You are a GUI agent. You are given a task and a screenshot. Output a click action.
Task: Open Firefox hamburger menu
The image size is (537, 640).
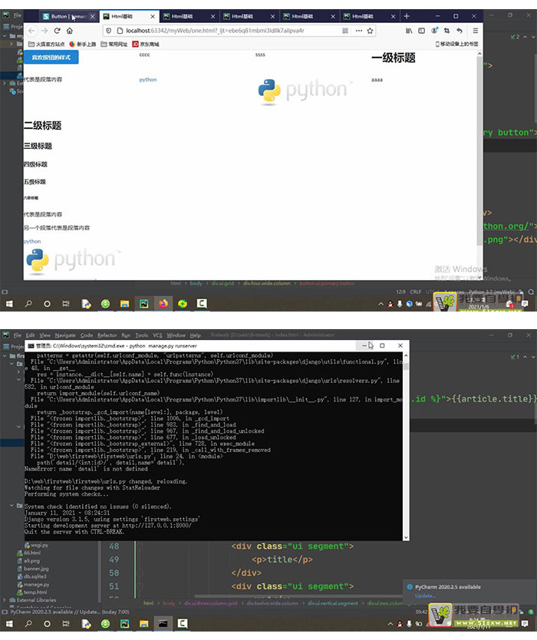476,31
